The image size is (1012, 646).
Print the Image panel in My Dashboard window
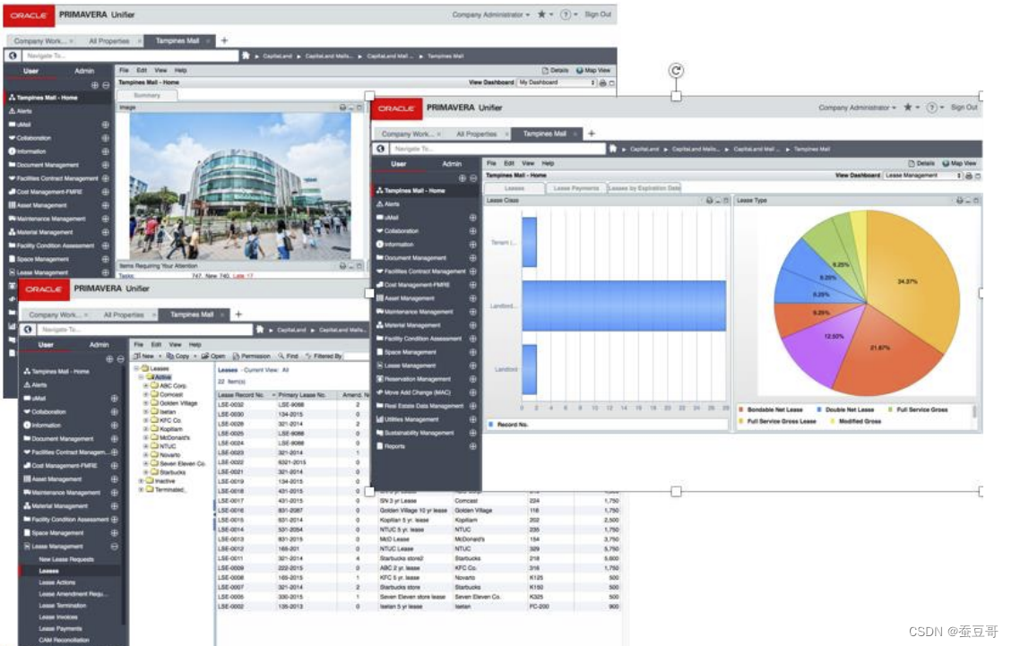tap(342, 108)
